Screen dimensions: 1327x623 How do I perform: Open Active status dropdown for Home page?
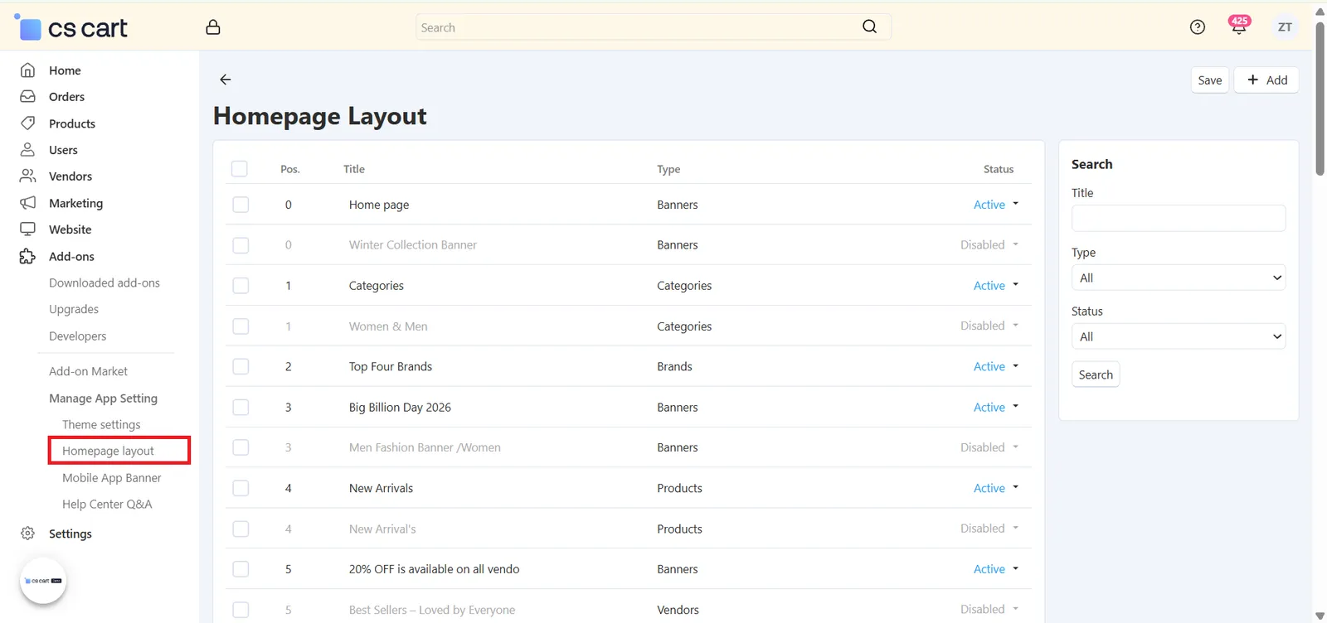click(996, 205)
